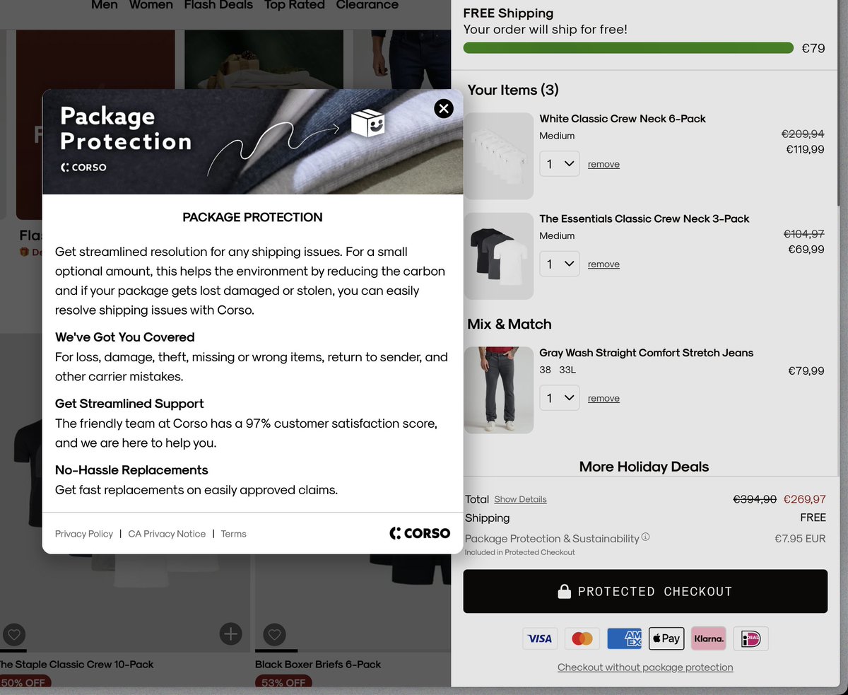
Task: Open the Terms link in popup
Action: [233, 534]
